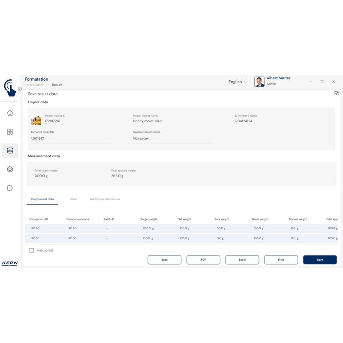Click the Back button

[x=165, y=260]
